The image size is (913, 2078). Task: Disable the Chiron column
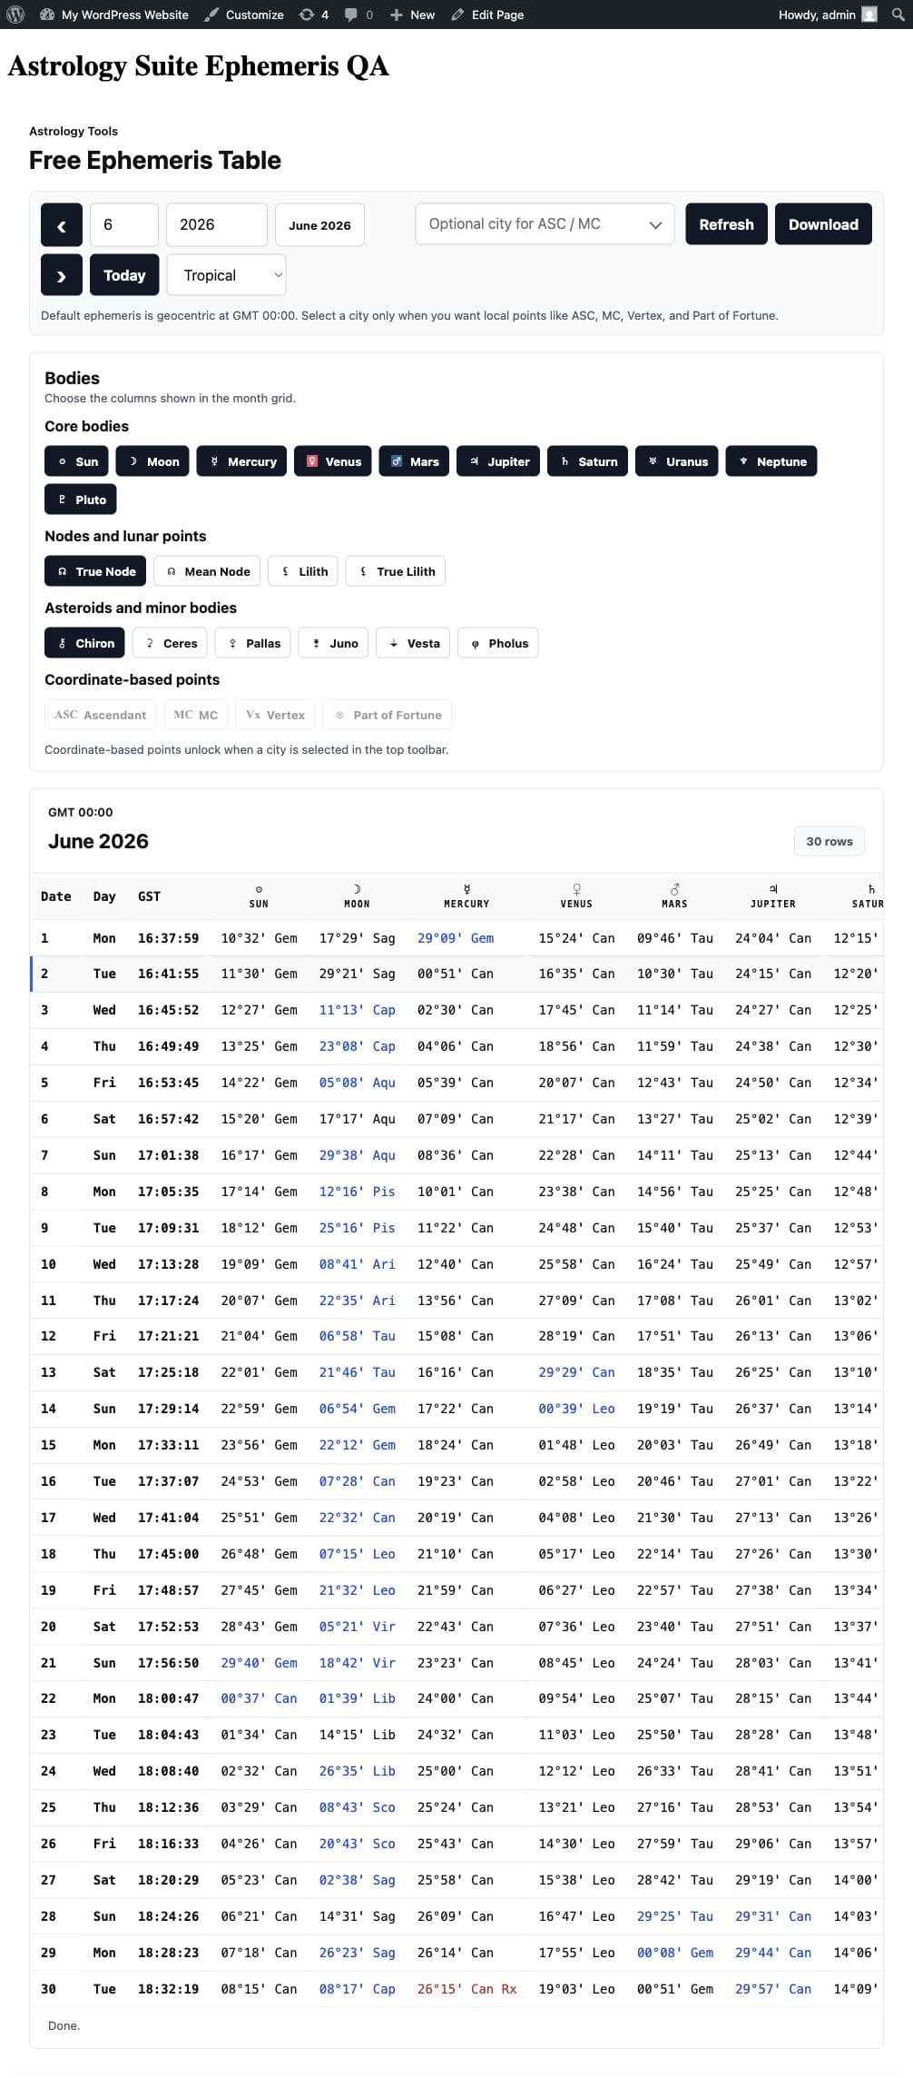click(x=85, y=643)
